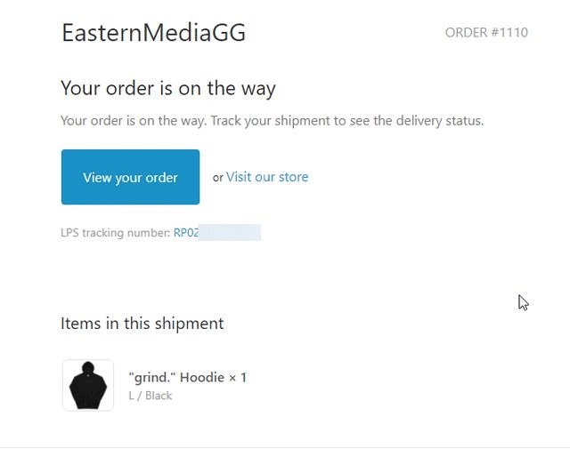Click the EasternMediaGG store name
This screenshot has width=570, height=449.
[x=153, y=34]
